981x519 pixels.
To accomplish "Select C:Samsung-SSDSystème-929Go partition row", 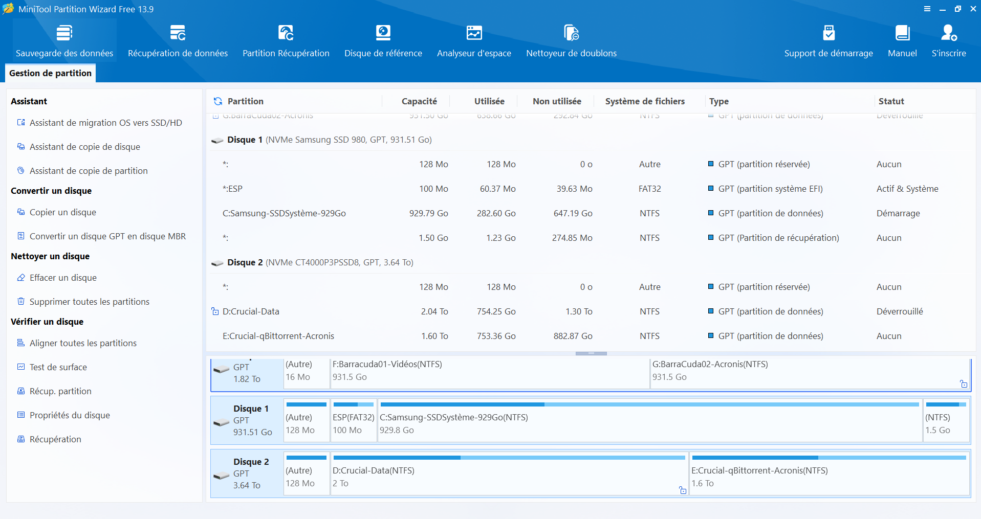I will [x=591, y=213].
